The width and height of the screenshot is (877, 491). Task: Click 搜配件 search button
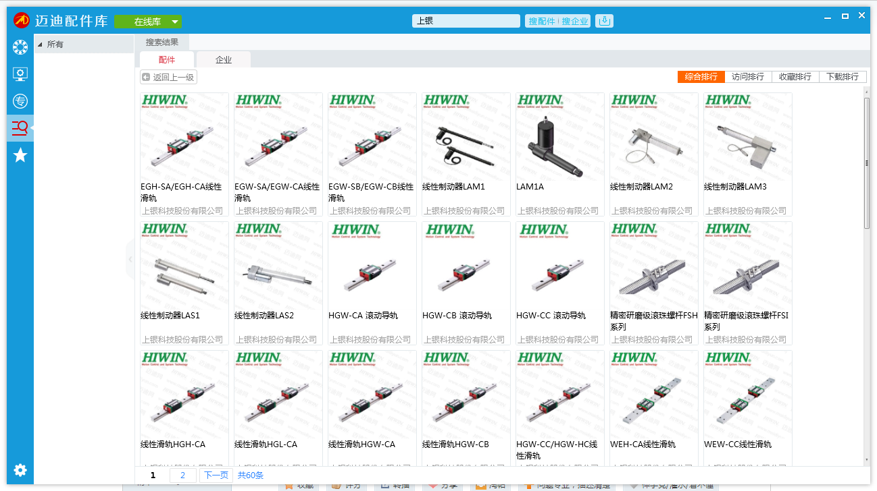542,21
